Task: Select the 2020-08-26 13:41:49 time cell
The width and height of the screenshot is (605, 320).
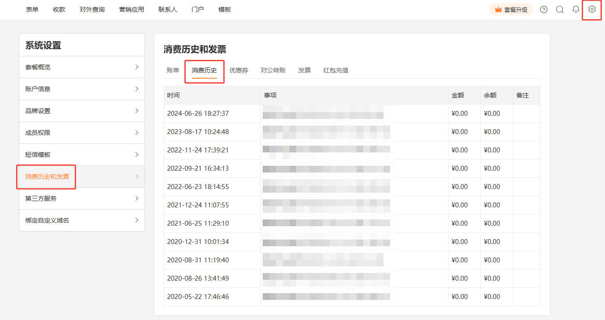Action: coord(212,278)
